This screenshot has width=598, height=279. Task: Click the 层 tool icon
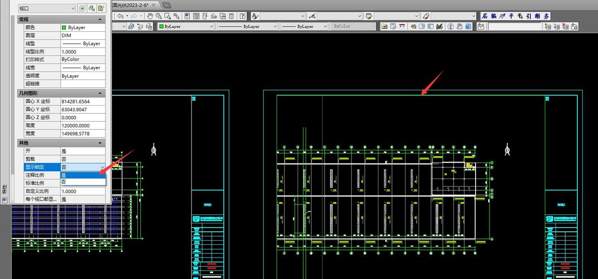[485, 16]
